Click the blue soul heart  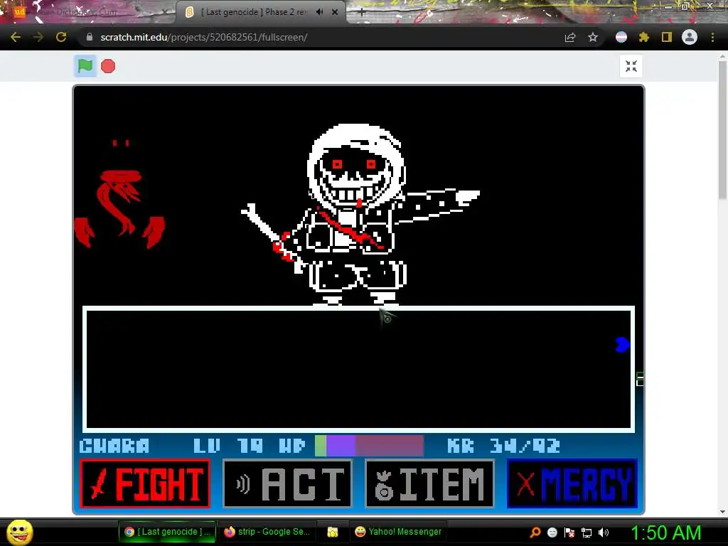point(623,345)
